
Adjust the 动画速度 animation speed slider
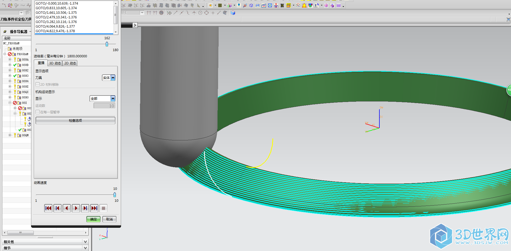tap(115, 195)
